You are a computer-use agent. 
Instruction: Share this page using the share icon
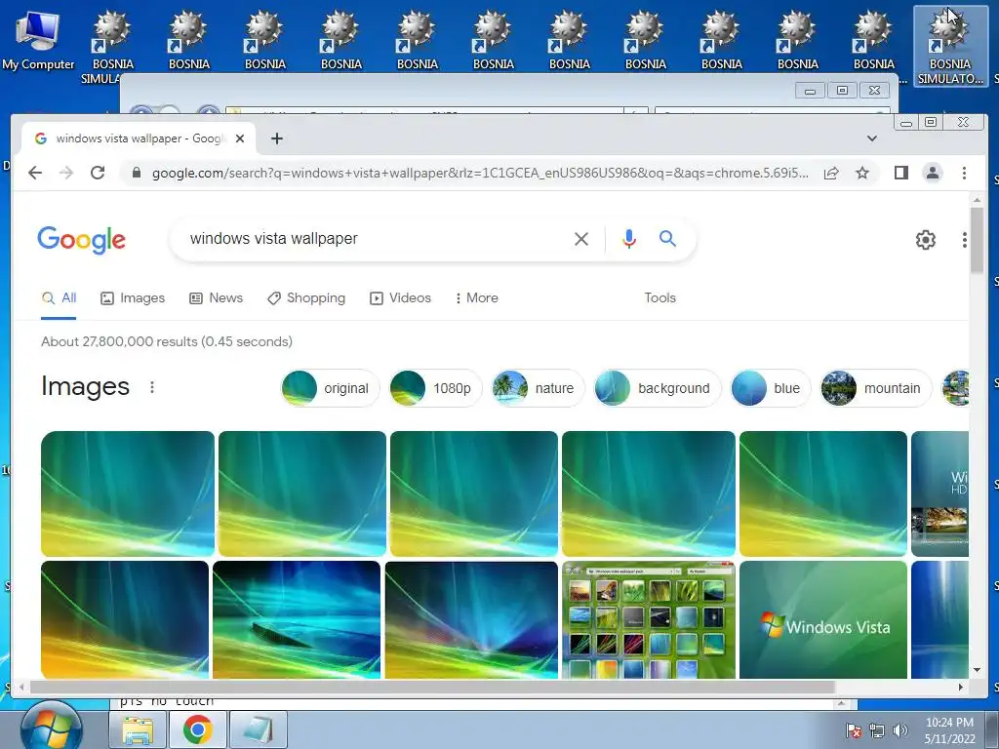(831, 173)
